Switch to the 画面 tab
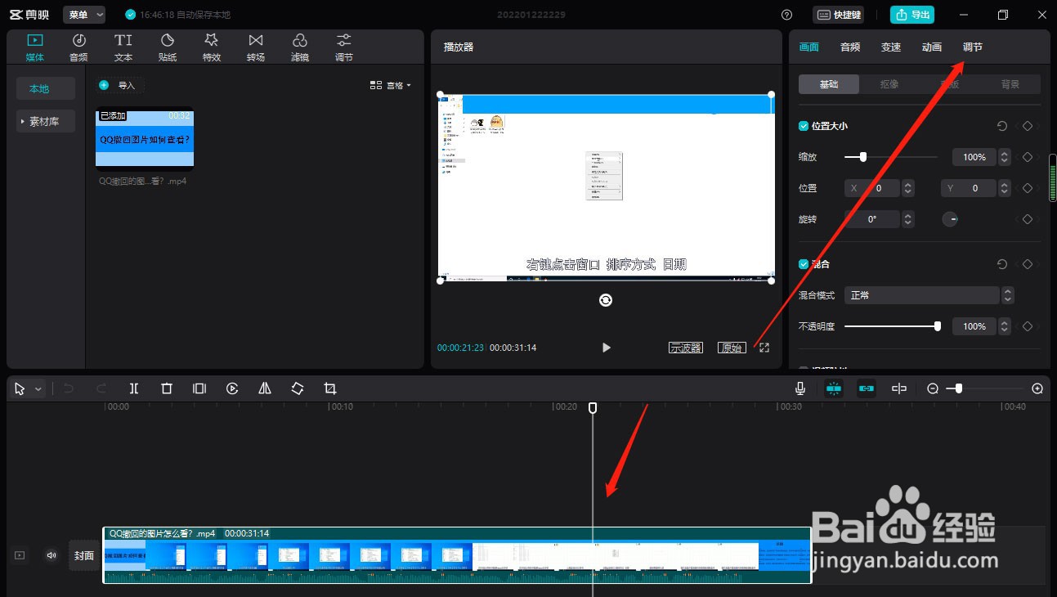This screenshot has width=1057, height=597. [x=808, y=47]
